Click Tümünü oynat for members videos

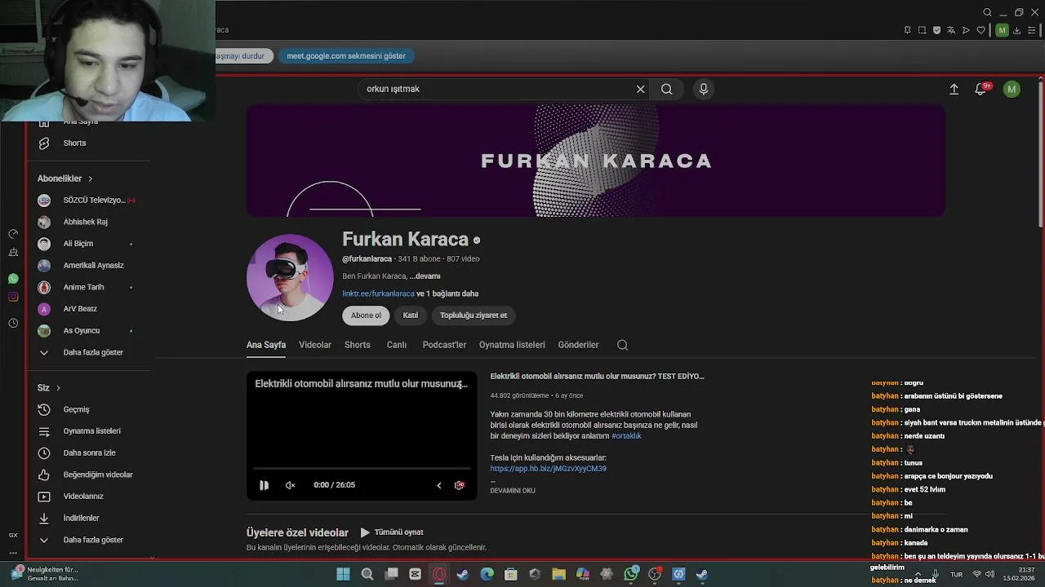[392, 532]
